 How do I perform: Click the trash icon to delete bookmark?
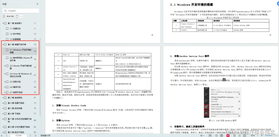(17, 16)
